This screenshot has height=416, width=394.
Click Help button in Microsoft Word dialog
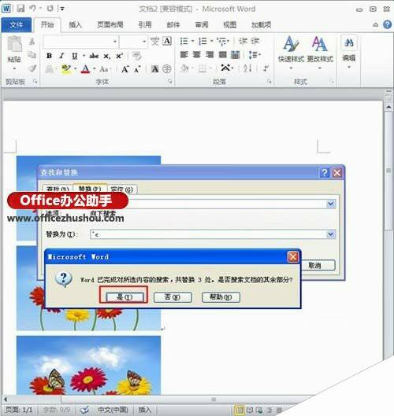pyautogui.click(x=221, y=297)
